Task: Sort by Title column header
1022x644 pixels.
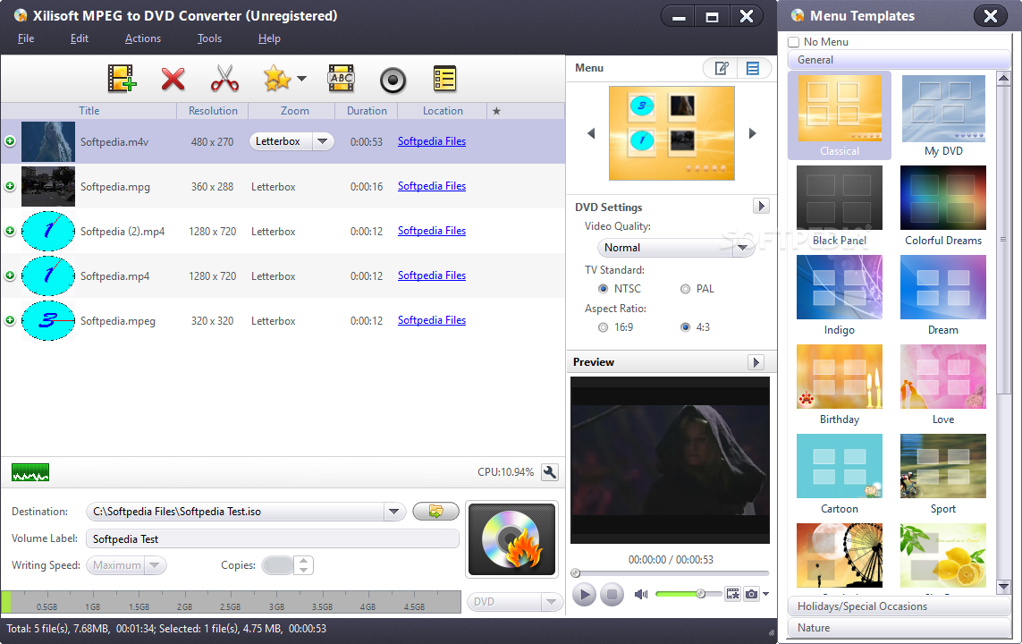Action: [89, 111]
